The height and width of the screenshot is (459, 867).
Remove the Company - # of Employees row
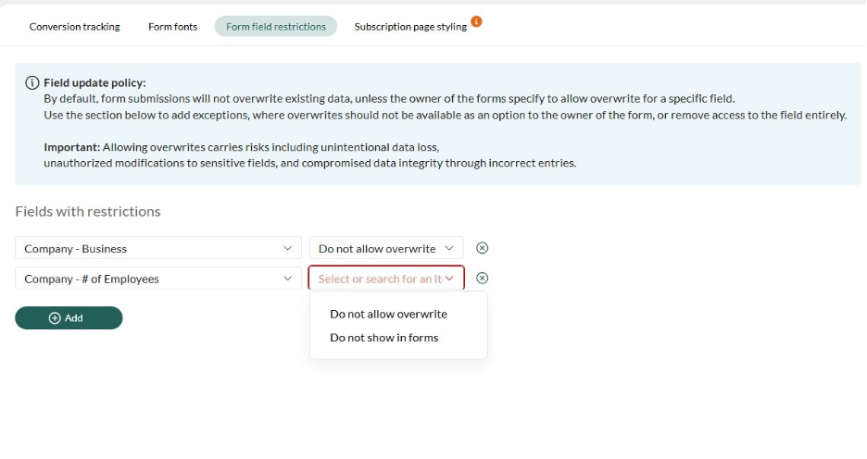482,279
